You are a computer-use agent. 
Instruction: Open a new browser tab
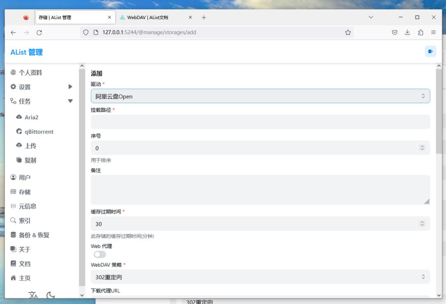click(204, 17)
